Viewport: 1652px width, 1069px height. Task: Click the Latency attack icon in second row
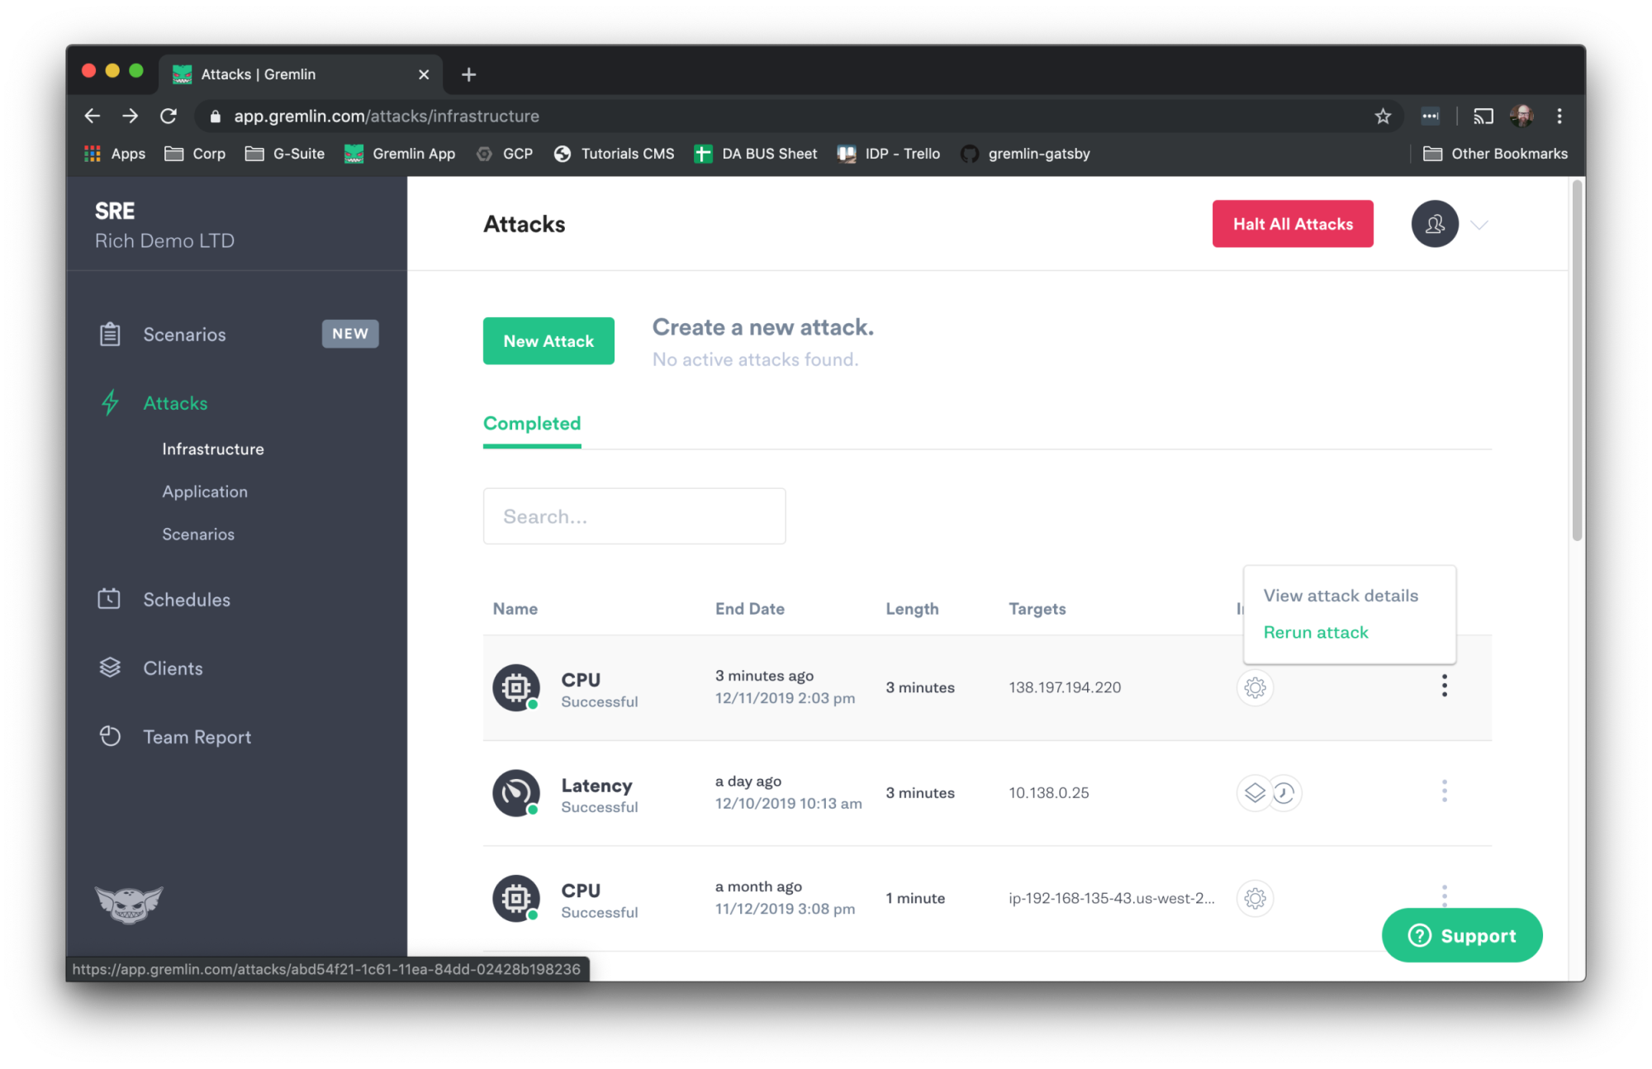click(514, 792)
